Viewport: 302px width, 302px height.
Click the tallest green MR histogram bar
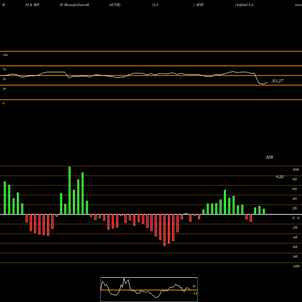tap(69, 190)
